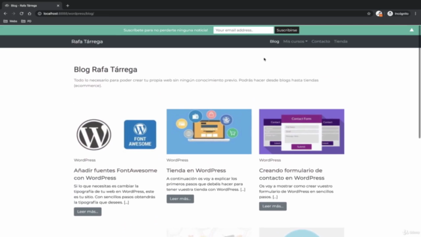This screenshot has height=237, width=421.
Task: Open a new tab with plus icon
Action: [68, 5]
